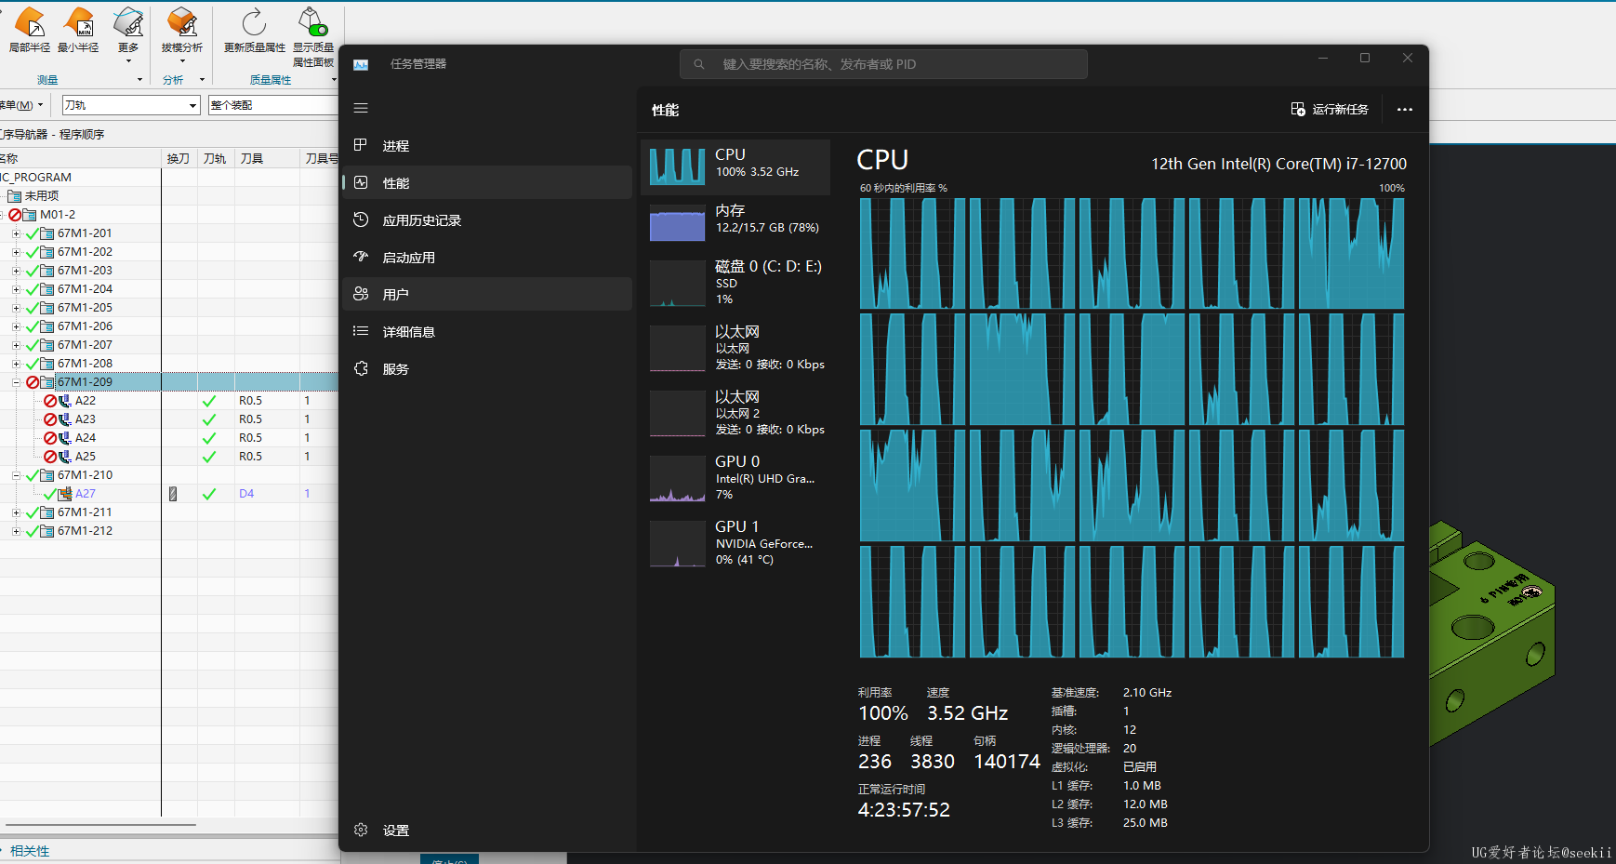Open the 菜单(M) dropdown
The width and height of the screenshot is (1616, 864).
[x=20, y=105]
